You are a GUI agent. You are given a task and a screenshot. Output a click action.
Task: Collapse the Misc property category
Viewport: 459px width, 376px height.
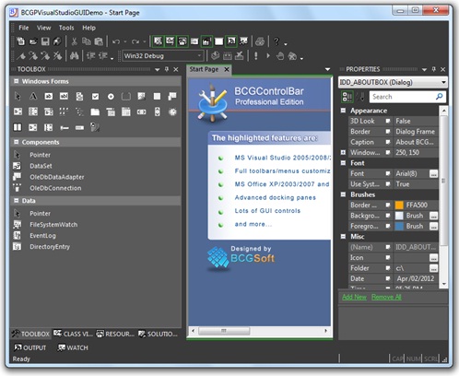343,236
